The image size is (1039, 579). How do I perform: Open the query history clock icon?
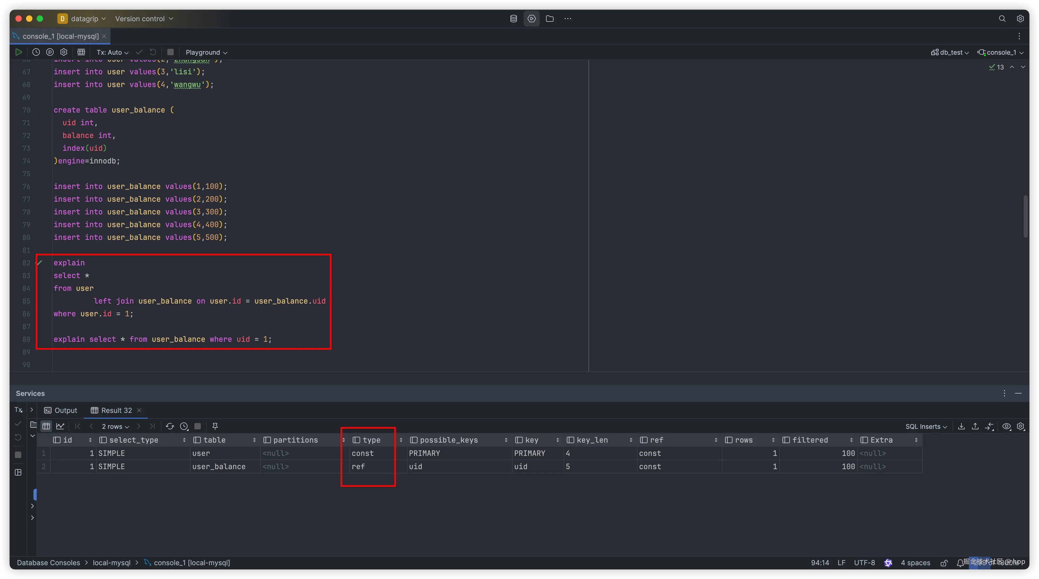pyautogui.click(x=36, y=52)
